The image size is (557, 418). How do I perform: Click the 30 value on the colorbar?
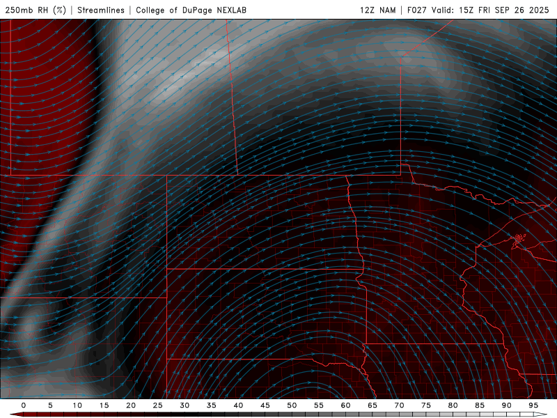coord(185,405)
